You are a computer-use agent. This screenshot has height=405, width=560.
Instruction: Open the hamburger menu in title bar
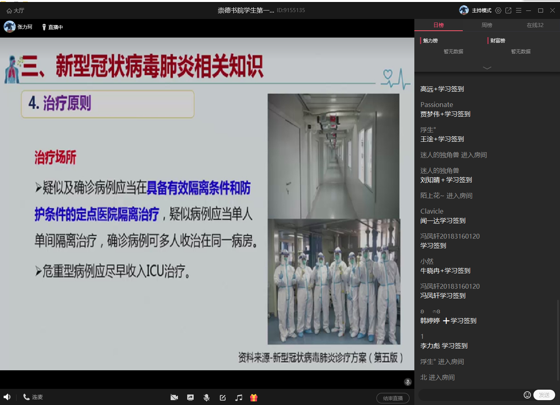point(519,10)
